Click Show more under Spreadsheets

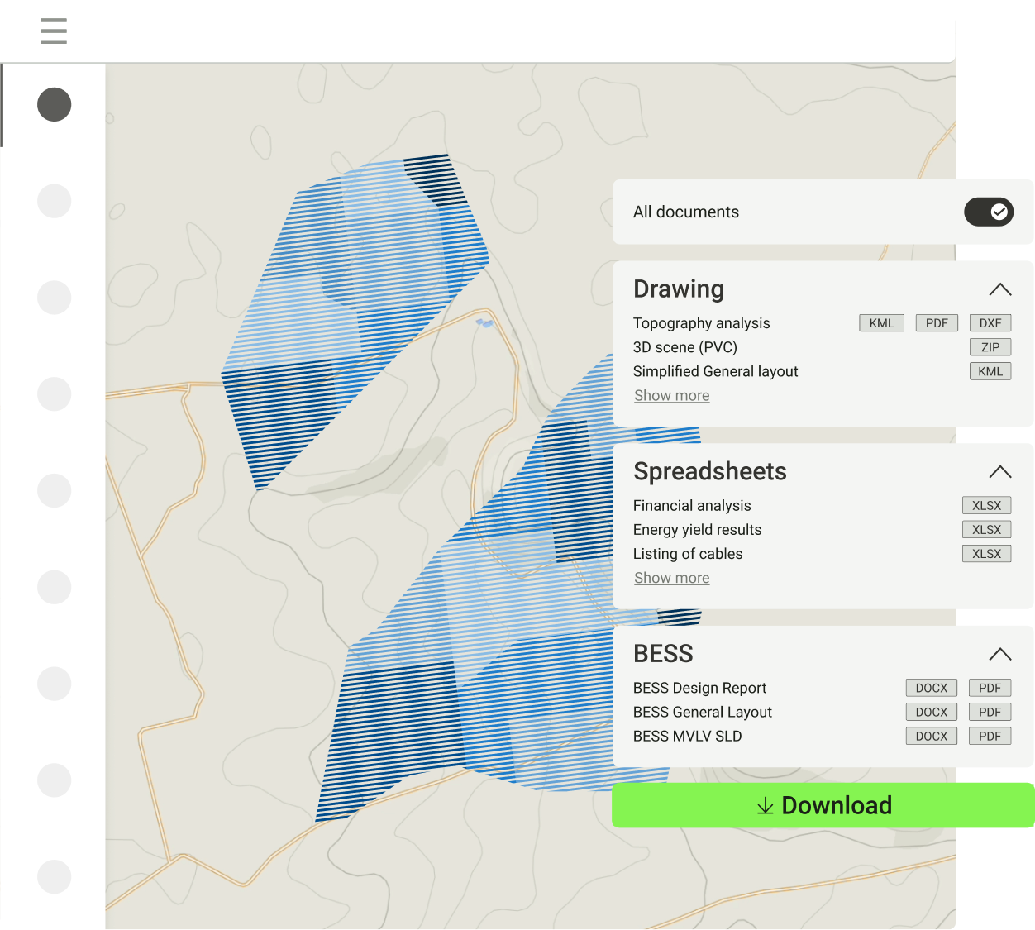coord(671,578)
